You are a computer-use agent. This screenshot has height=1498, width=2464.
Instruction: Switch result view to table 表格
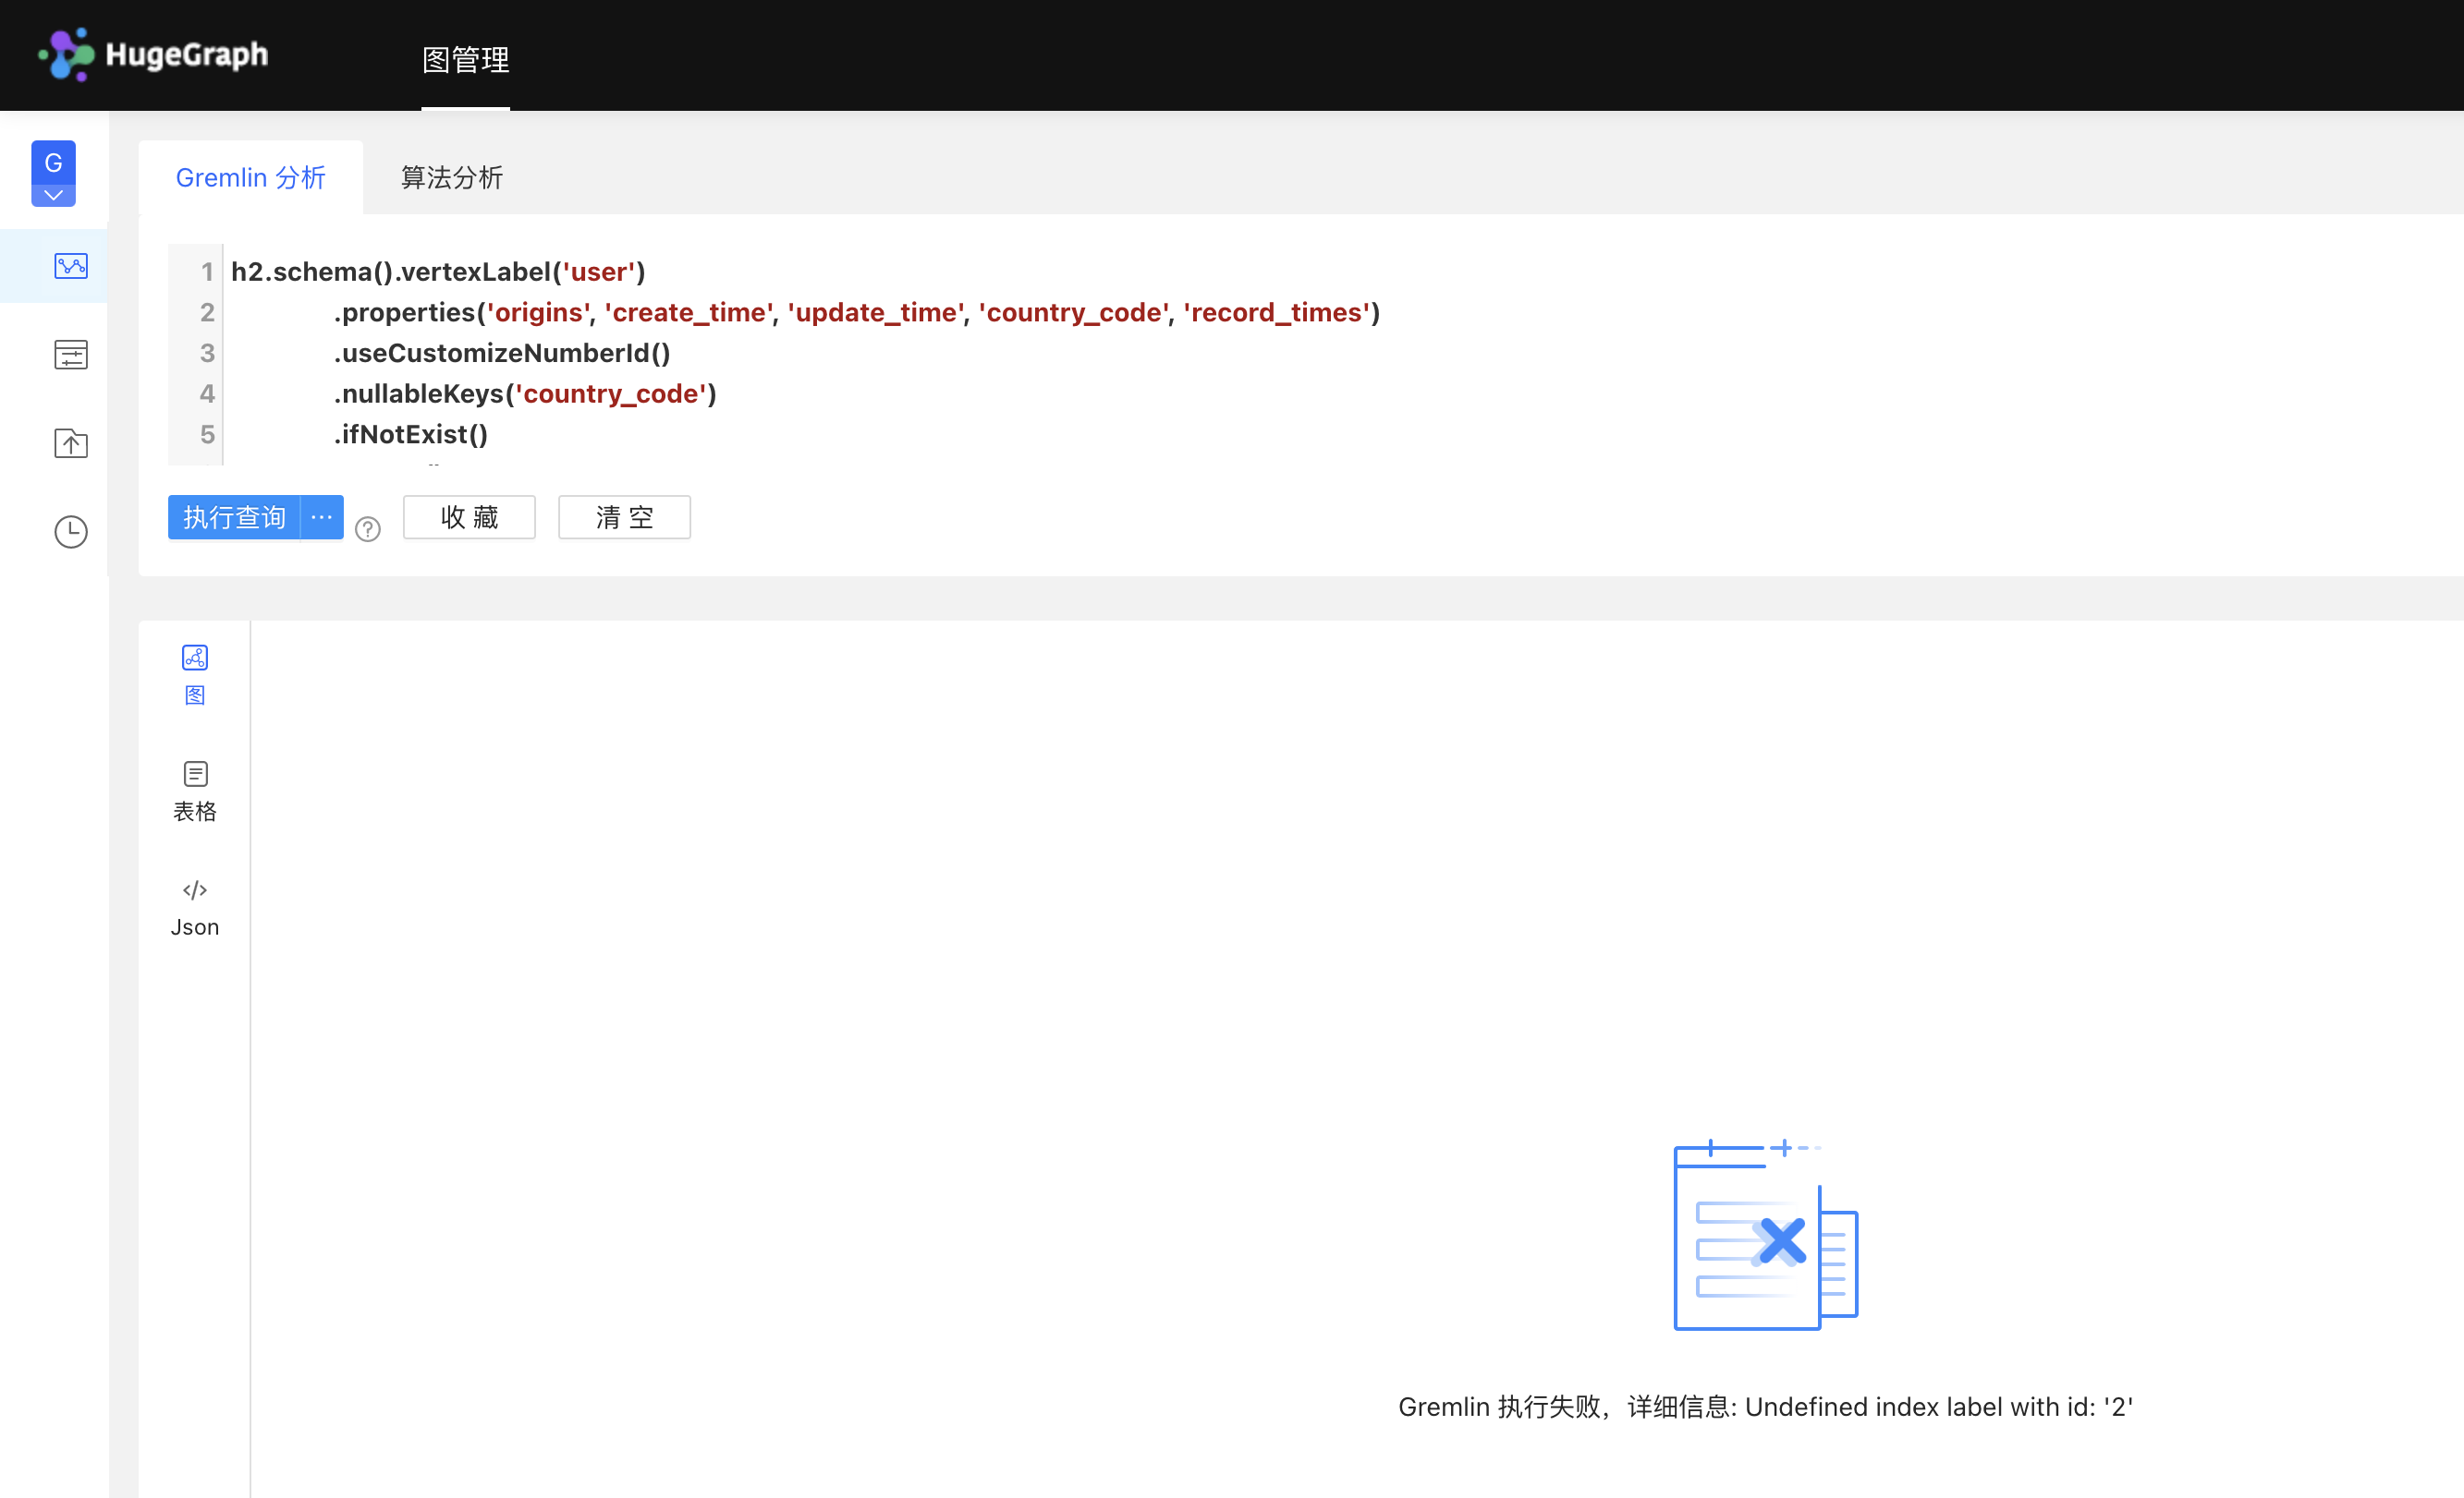[195, 791]
